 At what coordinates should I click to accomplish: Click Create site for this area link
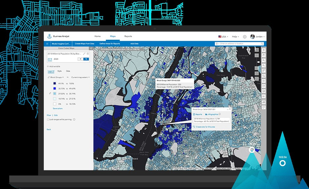click(205, 127)
